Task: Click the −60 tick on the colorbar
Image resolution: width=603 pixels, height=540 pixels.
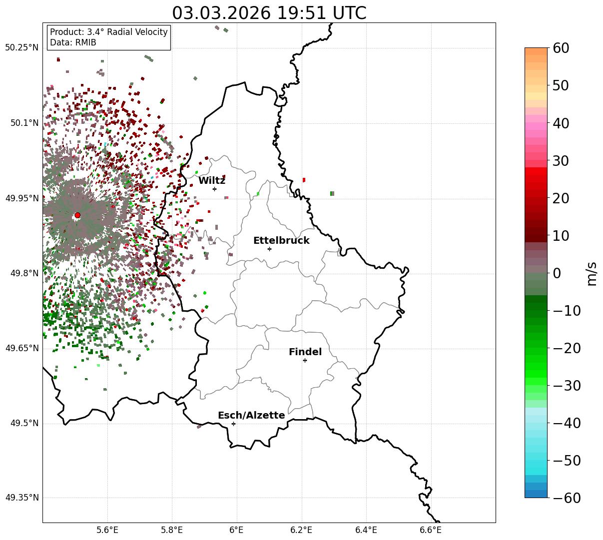Action: click(567, 498)
